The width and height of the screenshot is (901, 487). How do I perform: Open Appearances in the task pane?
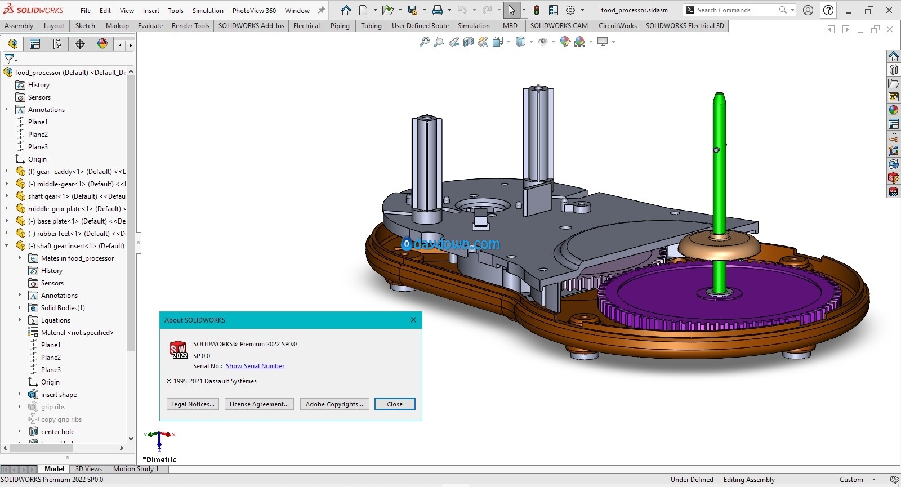point(894,110)
